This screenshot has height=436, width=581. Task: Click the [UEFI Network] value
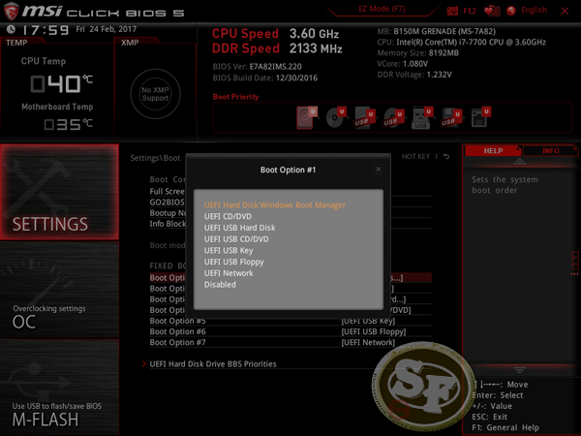[x=368, y=343]
